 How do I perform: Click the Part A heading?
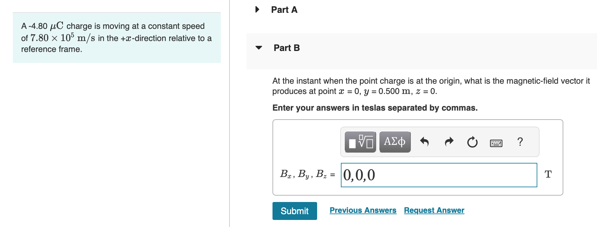click(x=284, y=10)
